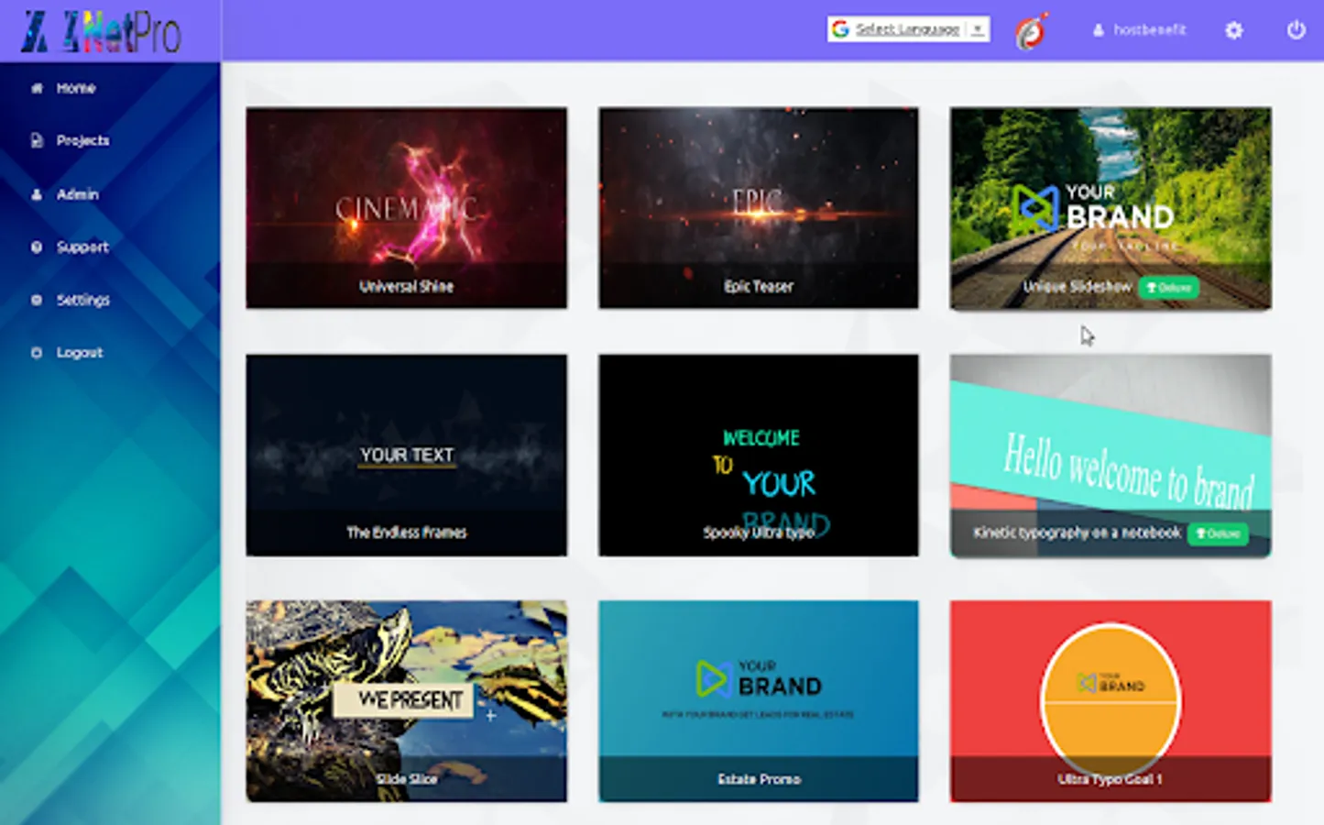Select the Epic Teaser template

[758, 208]
